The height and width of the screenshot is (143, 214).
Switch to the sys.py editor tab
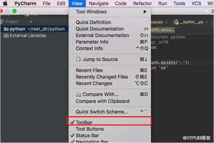point(157,22)
